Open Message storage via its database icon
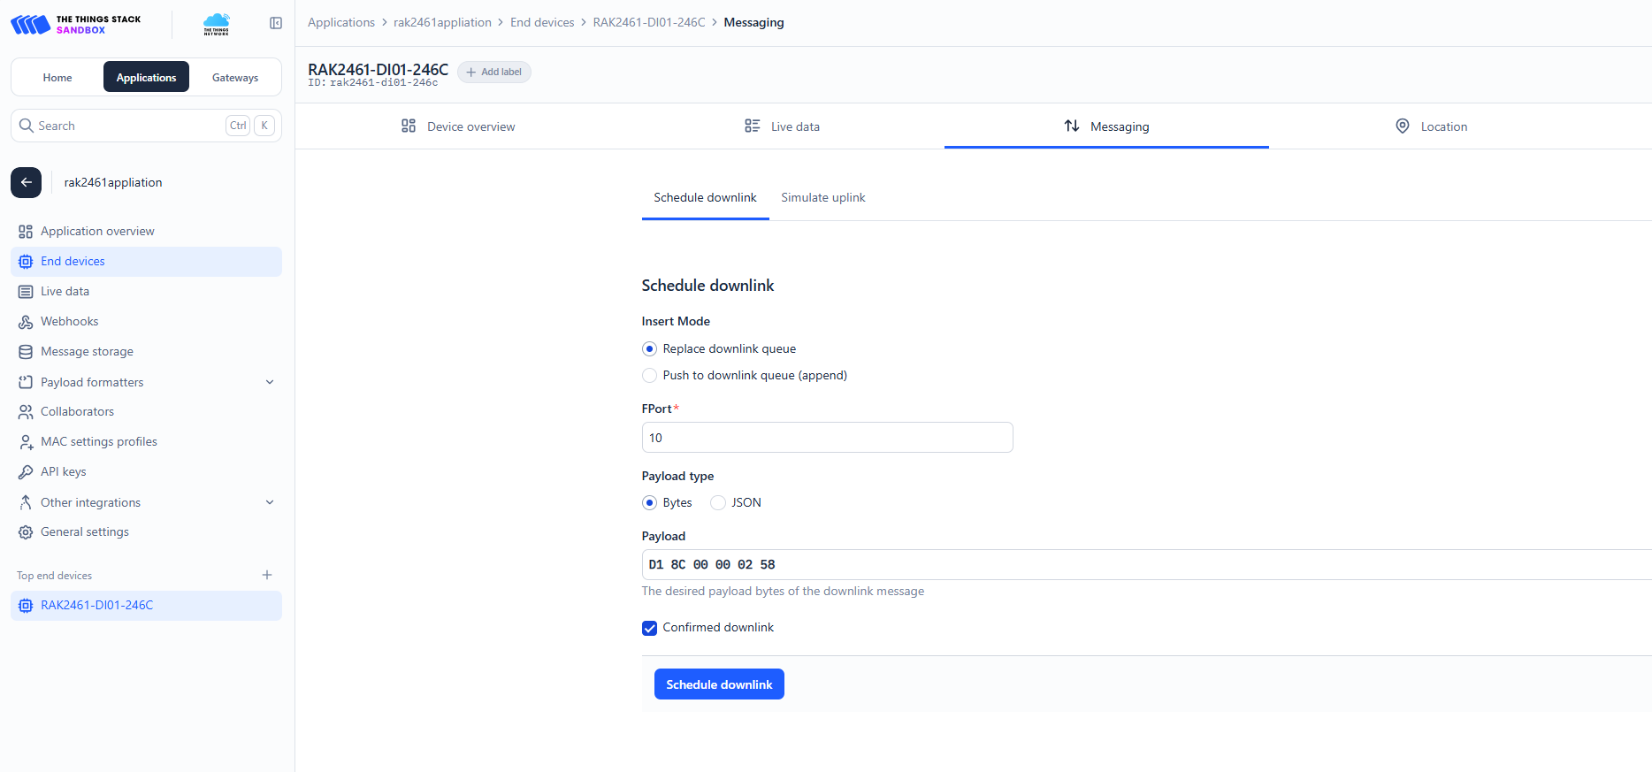The width and height of the screenshot is (1652, 772). 26,352
